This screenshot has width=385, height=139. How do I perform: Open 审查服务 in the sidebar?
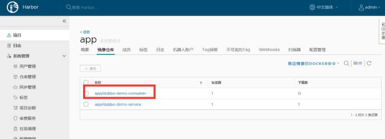27,118
